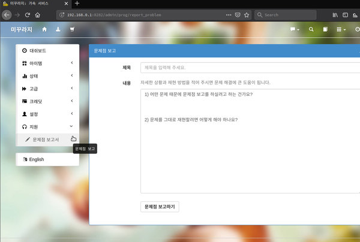This screenshot has height=242, width=360.
Task: Collapse the 지원 sidebar menu
Action: coord(47,127)
